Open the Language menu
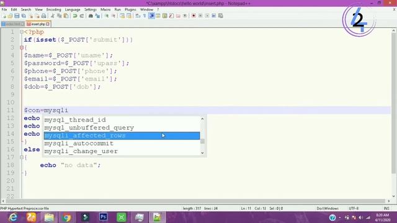Screen dimensions: 397x223 coord(73,10)
